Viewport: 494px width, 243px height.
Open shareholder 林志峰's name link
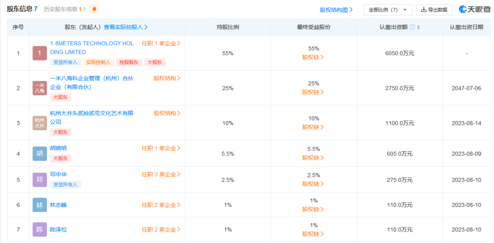click(x=58, y=205)
